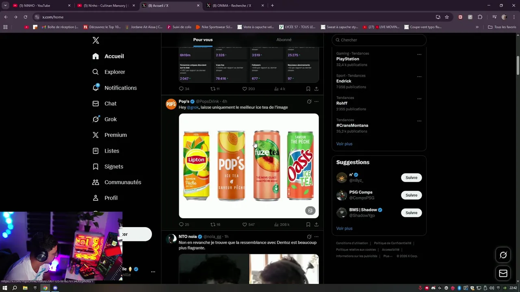
Task: Open more options for Endrick trend
Action: (419, 77)
